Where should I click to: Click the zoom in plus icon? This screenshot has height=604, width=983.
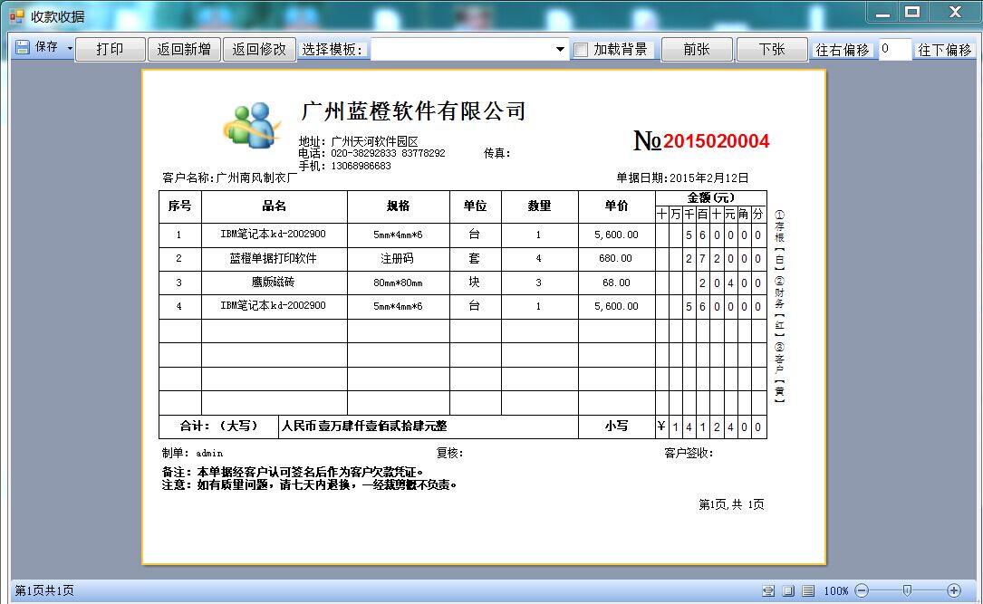coord(954,590)
